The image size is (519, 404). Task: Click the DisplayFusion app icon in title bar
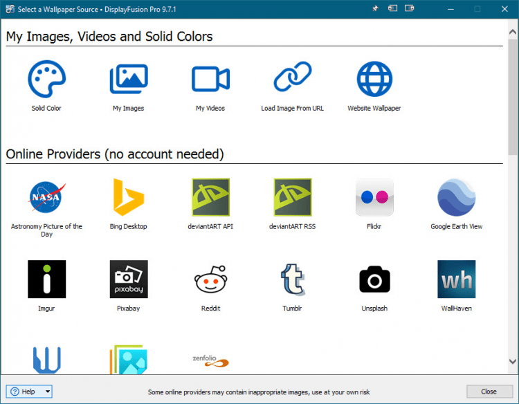tap(10, 9)
